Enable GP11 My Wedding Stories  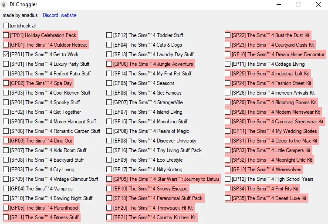[227, 131]
